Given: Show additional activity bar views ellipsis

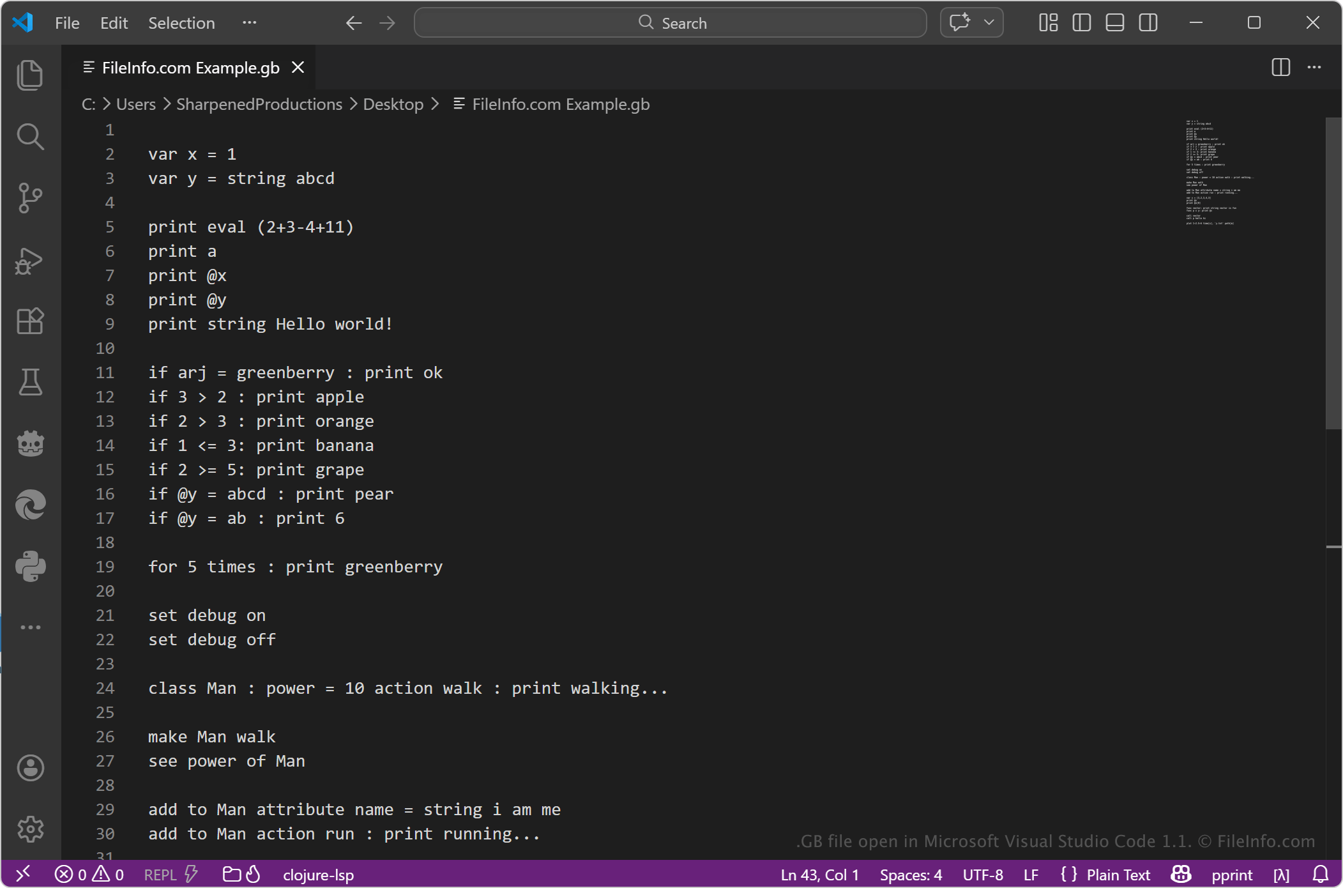Looking at the screenshot, I should click(x=30, y=627).
